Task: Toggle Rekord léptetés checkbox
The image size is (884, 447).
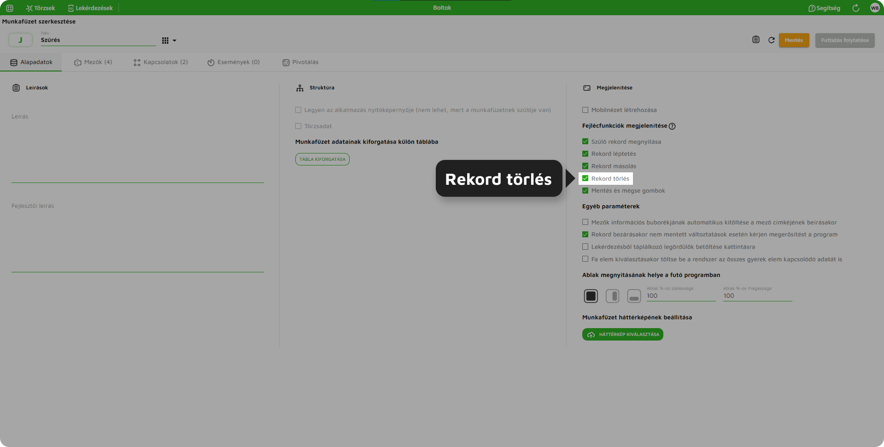Action: (585, 154)
